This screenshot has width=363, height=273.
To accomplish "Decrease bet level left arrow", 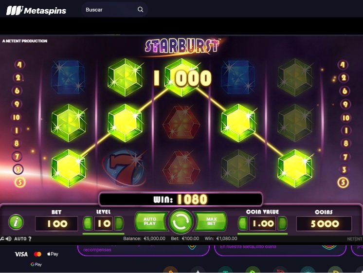I will click(x=88, y=223).
